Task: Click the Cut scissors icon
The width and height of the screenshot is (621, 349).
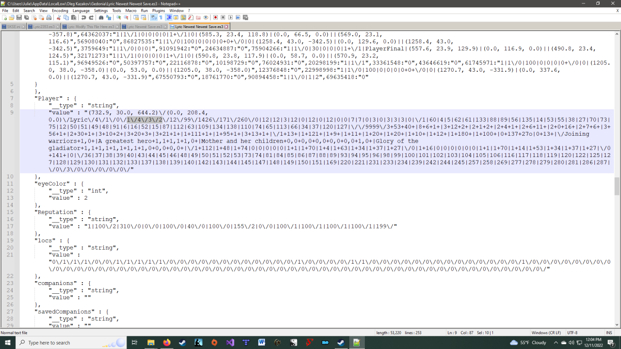Action: 59,17
